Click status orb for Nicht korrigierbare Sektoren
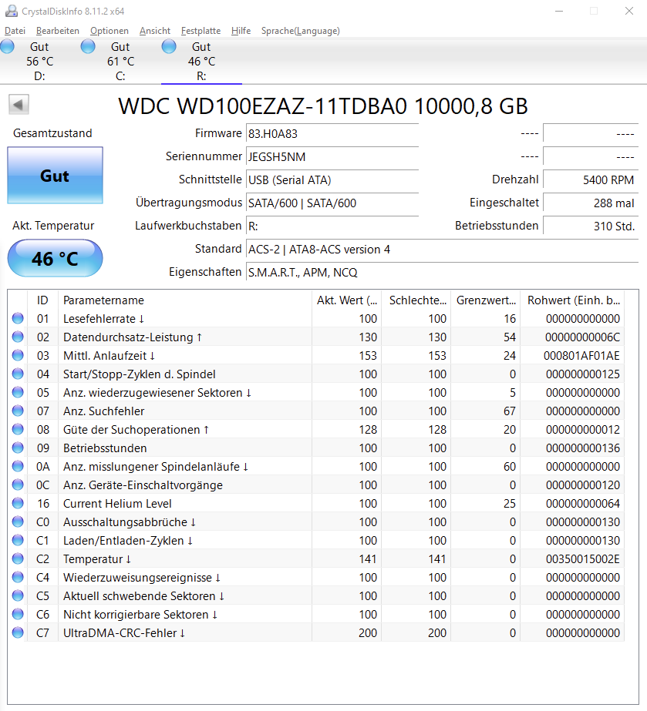 (18, 615)
